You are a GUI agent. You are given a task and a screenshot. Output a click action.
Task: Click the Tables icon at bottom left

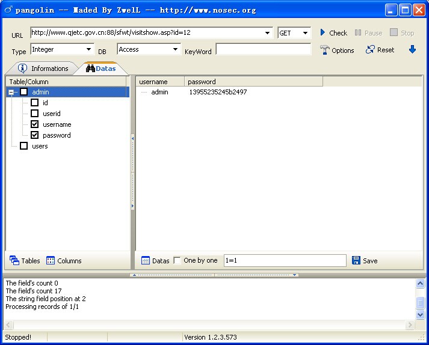(x=14, y=260)
